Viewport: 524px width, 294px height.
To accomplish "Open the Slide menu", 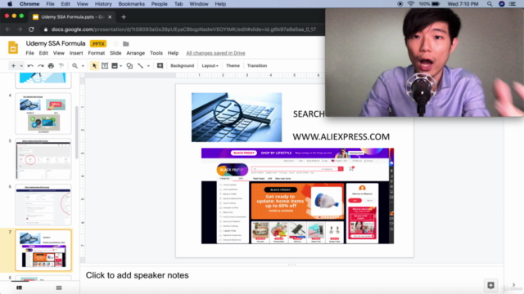I will [x=115, y=53].
